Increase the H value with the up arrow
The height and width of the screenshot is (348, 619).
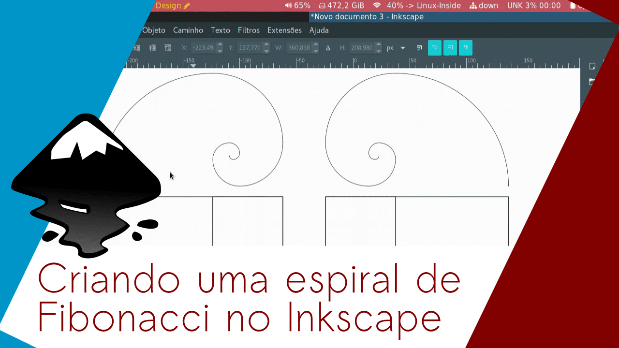tap(378, 45)
